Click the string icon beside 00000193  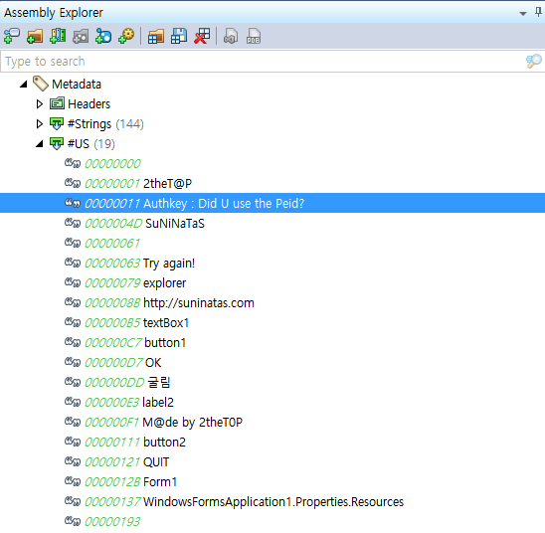[73, 521]
